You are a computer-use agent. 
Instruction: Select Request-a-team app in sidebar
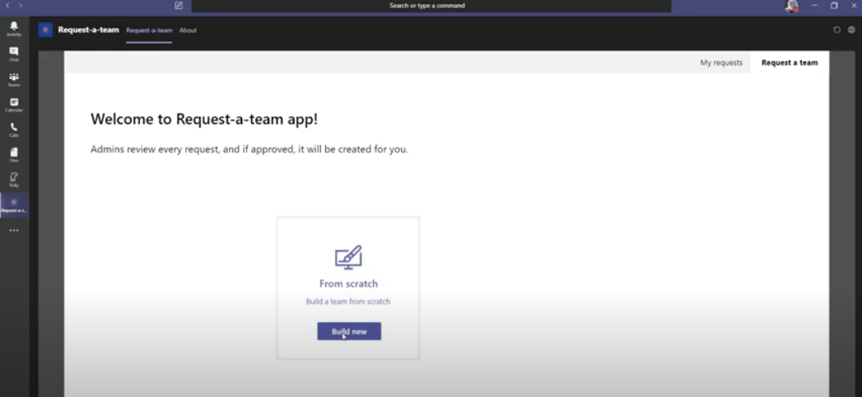[x=14, y=204]
